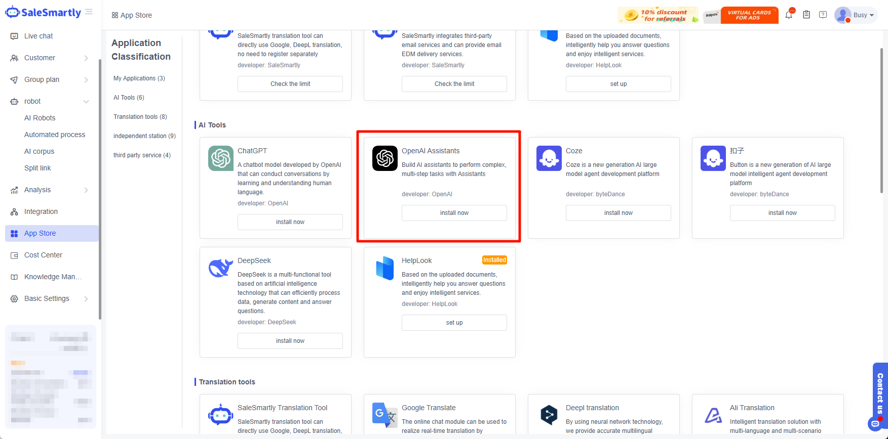This screenshot has height=439, width=888.
Task: Install ChatGPT with install now
Action: click(x=290, y=222)
